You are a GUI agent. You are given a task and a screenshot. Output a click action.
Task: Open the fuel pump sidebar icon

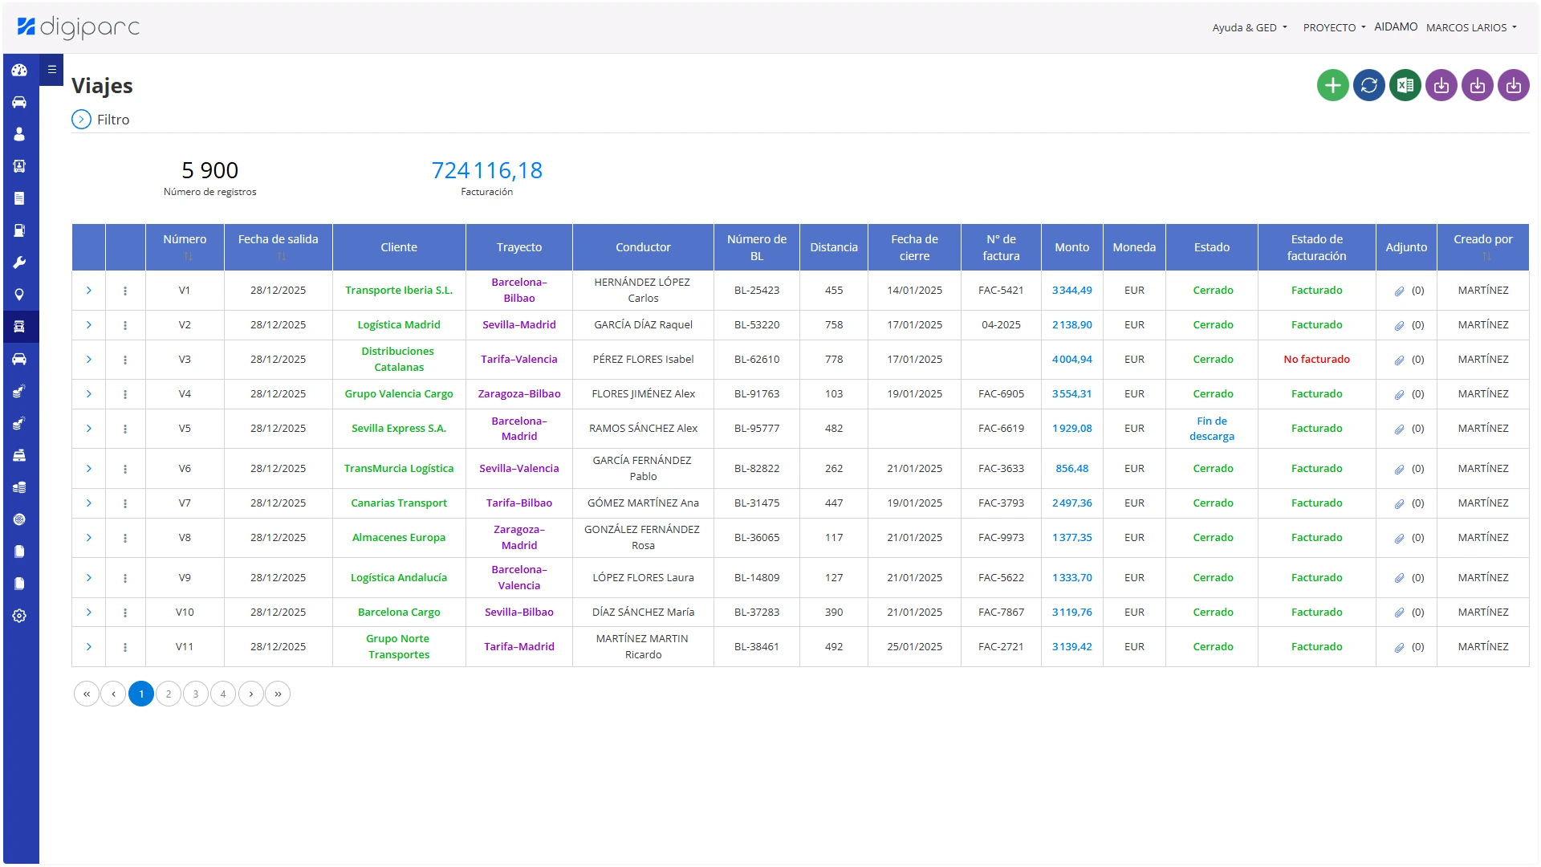pyautogui.click(x=19, y=230)
